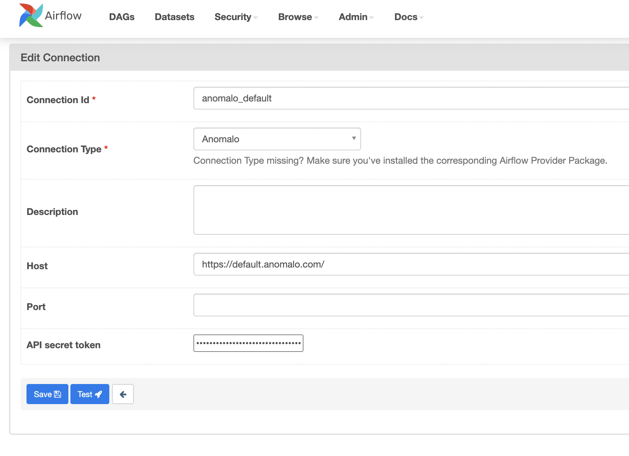Open the Docs dropdown menu

coord(409,17)
